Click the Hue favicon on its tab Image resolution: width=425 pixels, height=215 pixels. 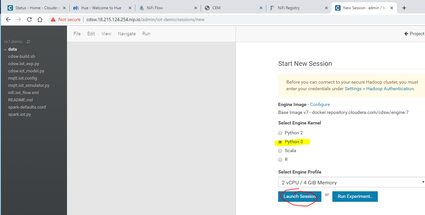[76, 8]
